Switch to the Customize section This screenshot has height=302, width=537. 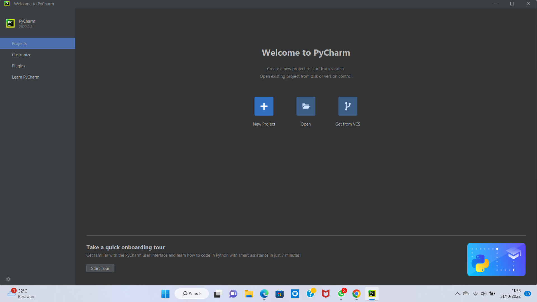click(22, 55)
